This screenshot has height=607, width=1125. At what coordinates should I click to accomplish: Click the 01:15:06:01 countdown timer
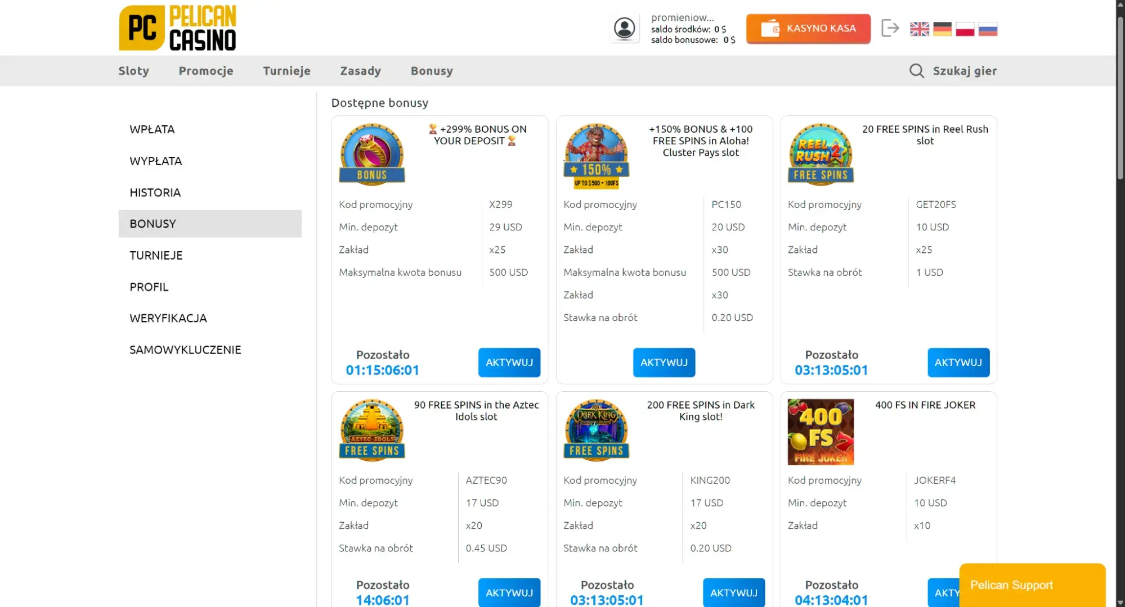383,370
